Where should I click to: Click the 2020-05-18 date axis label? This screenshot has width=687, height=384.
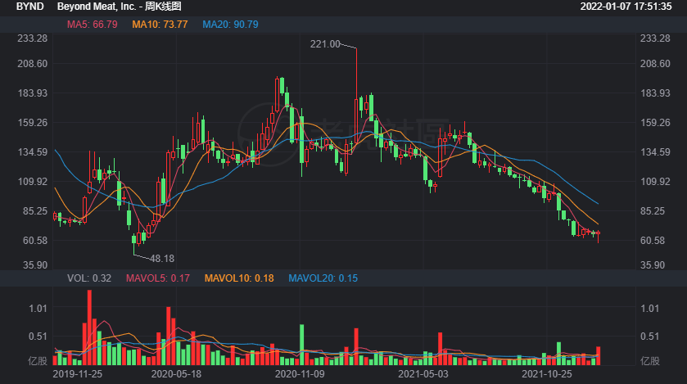(x=176, y=374)
